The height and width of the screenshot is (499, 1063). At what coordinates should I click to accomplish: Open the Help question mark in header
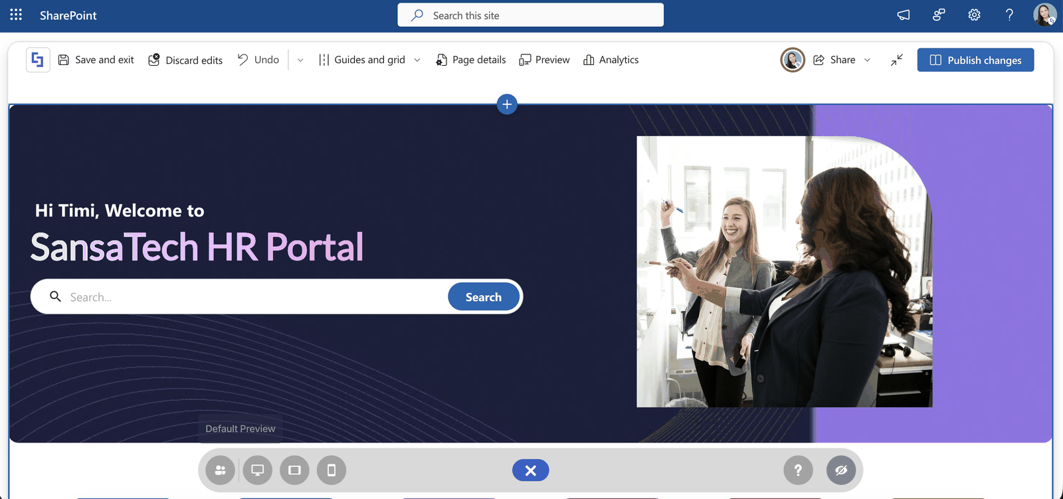click(1009, 15)
